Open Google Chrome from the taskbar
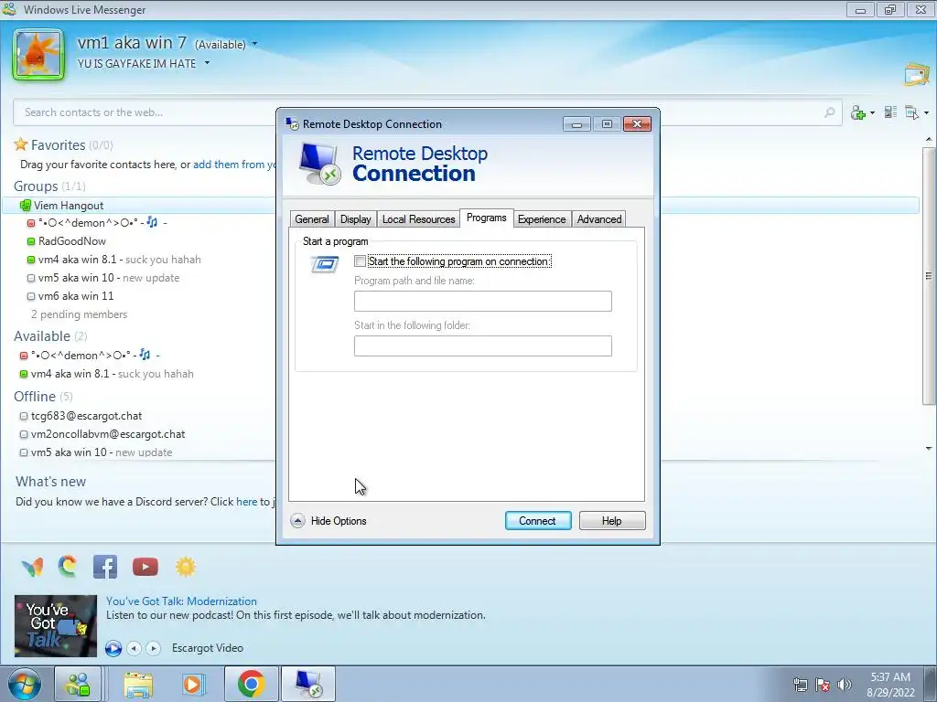The image size is (937, 702). click(251, 684)
